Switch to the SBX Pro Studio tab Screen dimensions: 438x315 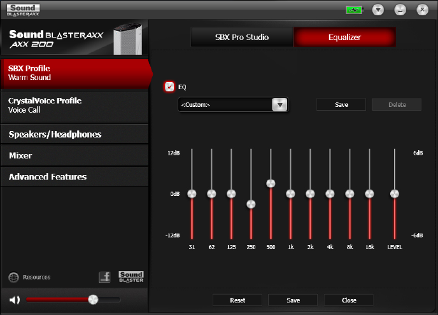tap(242, 37)
